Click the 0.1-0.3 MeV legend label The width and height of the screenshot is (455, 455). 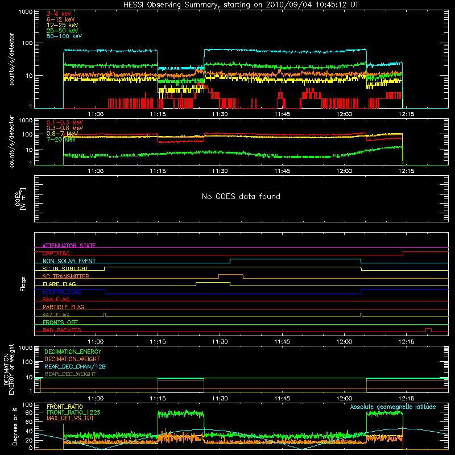[65, 122]
